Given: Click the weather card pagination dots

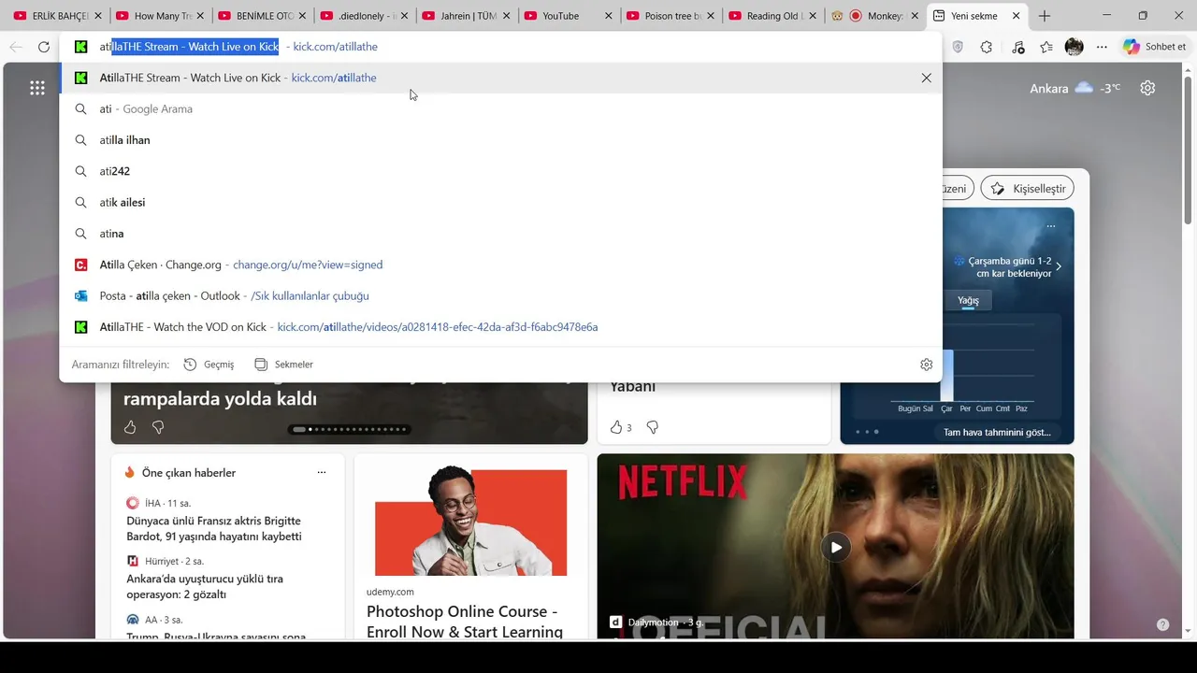Looking at the screenshot, I should pyautogui.click(x=868, y=432).
